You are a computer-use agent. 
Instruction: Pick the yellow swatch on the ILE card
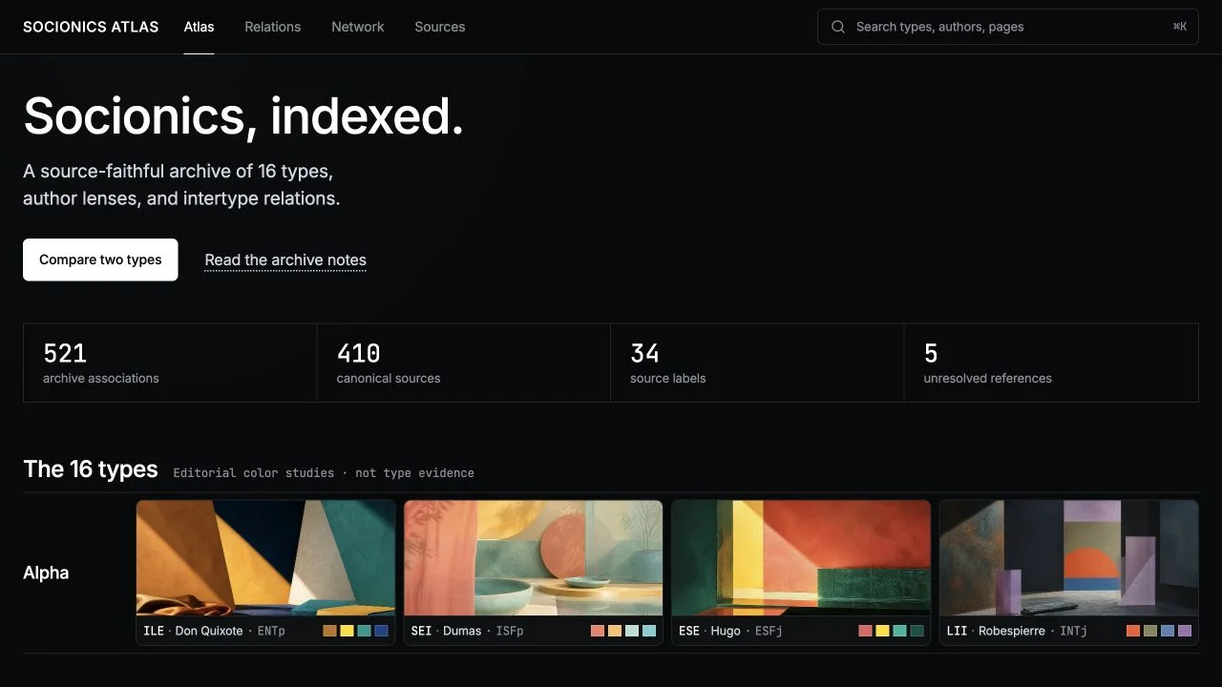[x=348, y=631]
